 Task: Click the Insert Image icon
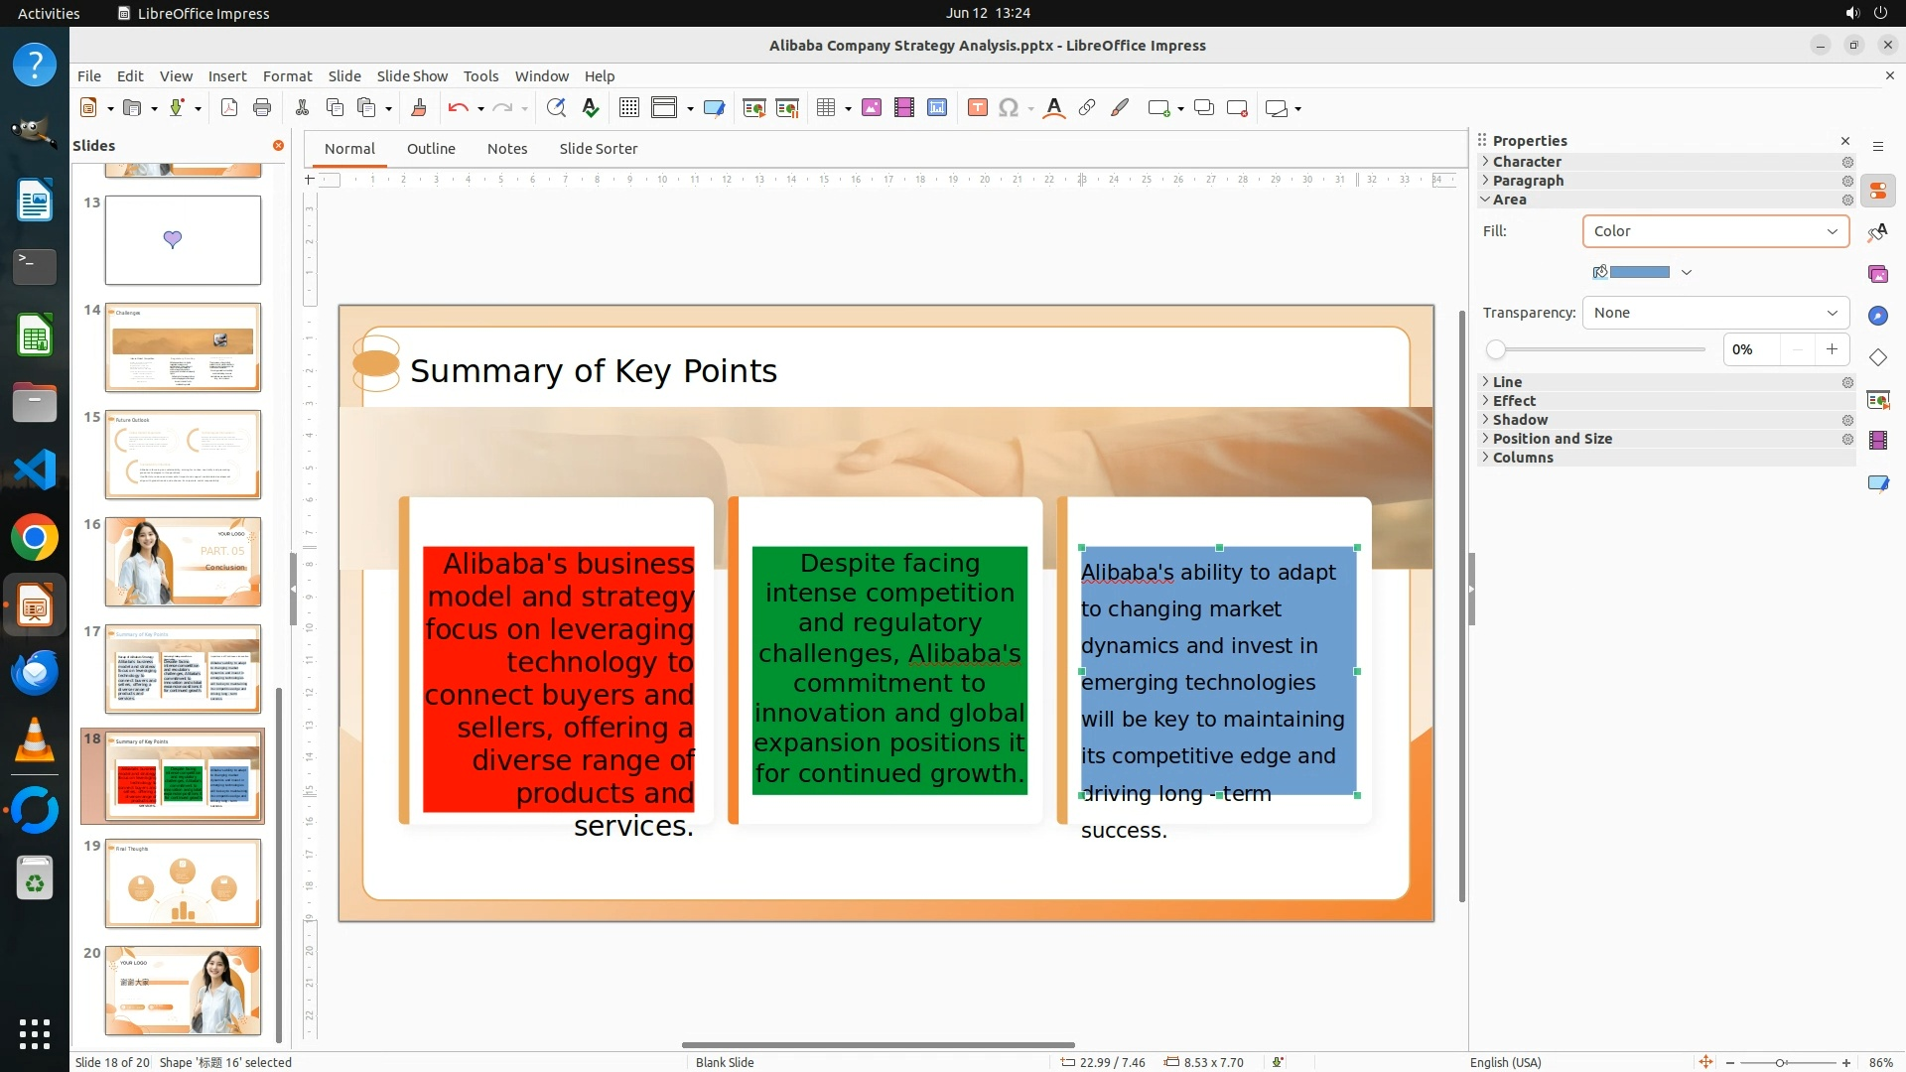(x=871, y=108)
